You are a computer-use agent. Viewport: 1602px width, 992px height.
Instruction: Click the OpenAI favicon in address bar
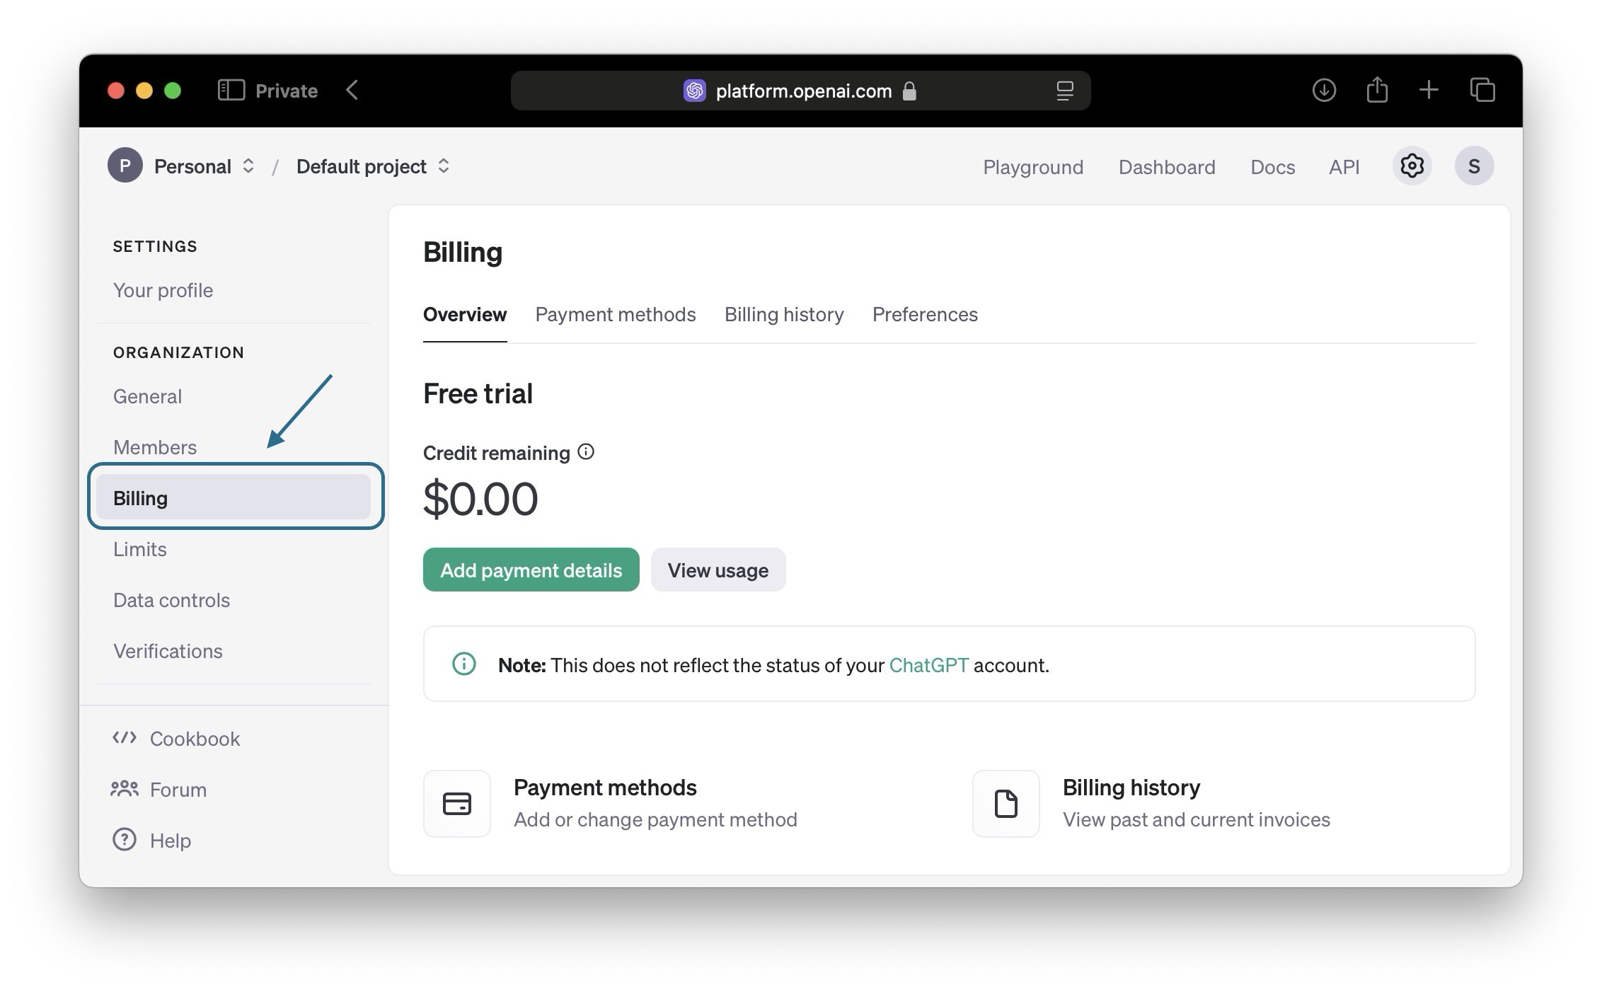point(694,91)
